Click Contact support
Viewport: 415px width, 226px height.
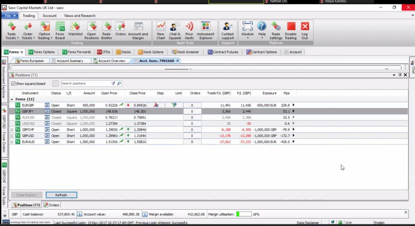point(228,31)
